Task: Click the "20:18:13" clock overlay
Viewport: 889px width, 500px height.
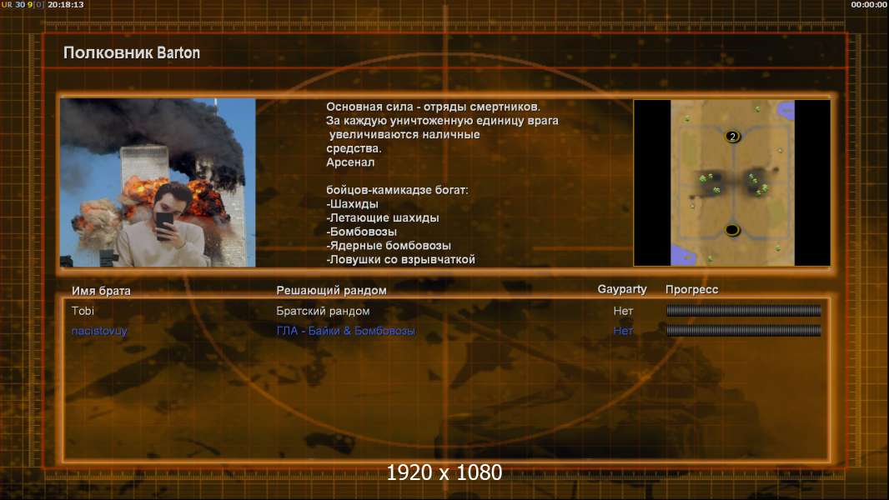Action: coord(66,4)
